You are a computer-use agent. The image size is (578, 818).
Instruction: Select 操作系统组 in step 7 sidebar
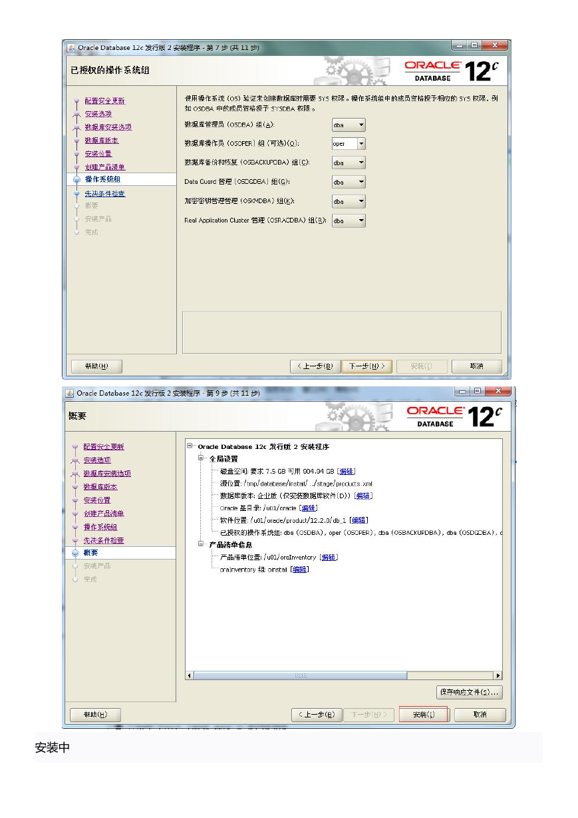(x=102, y=179)
